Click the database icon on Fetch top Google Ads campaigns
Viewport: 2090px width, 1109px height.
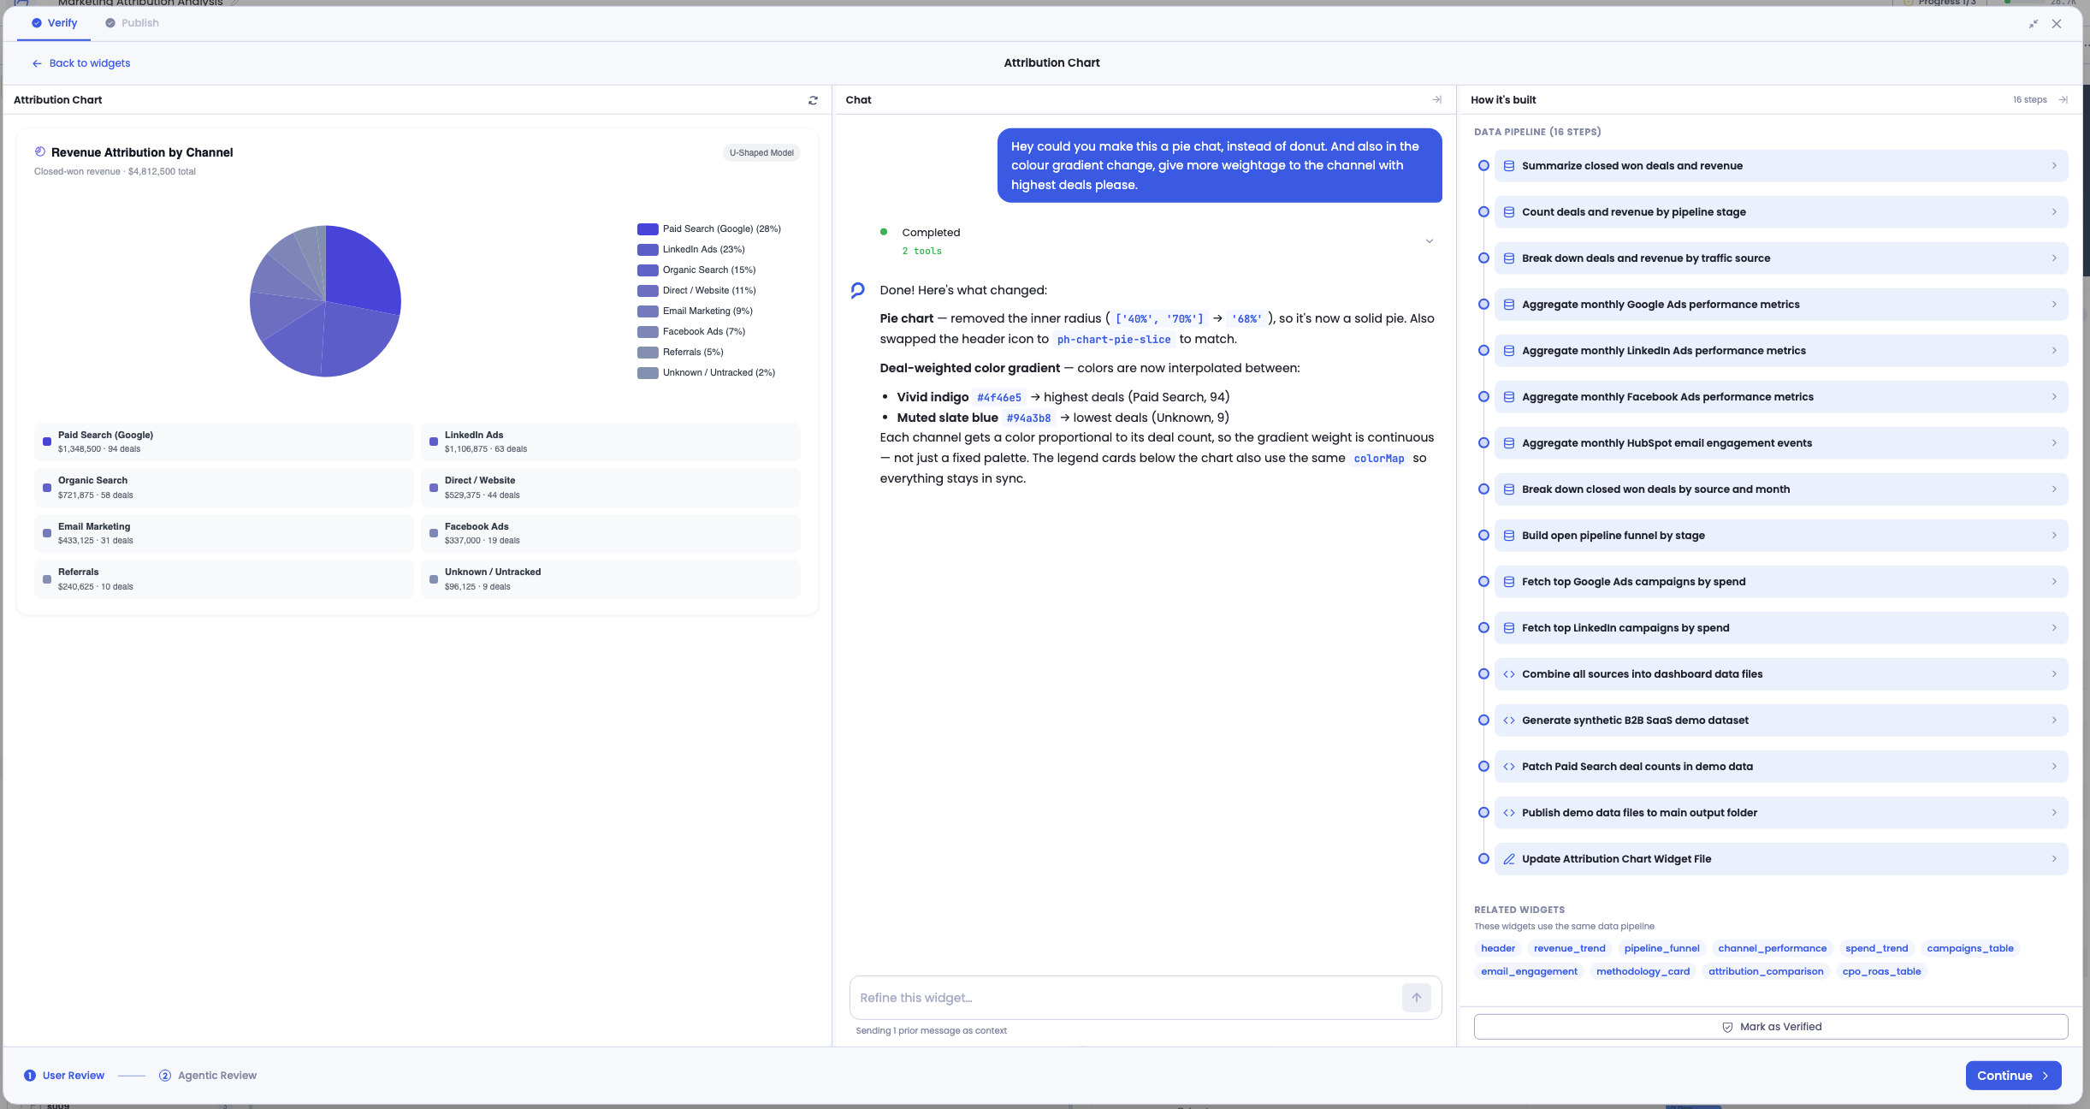(1509, 582)
